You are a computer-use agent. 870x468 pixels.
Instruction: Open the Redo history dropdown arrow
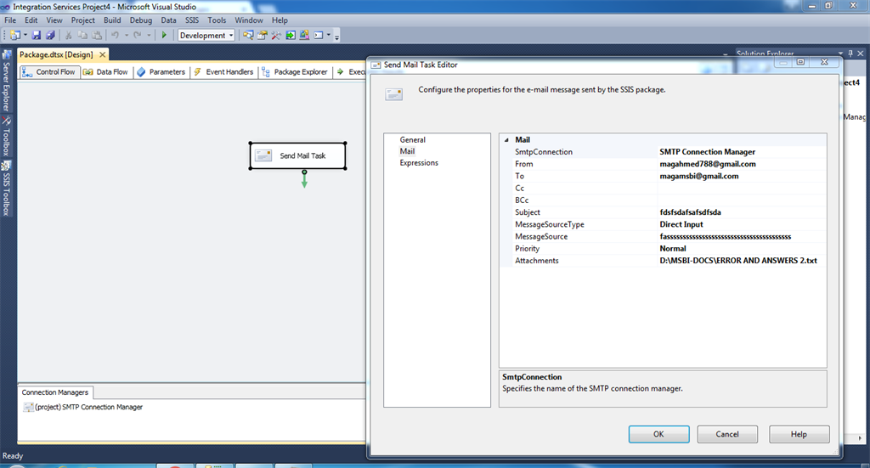click(x=149, y=35)
